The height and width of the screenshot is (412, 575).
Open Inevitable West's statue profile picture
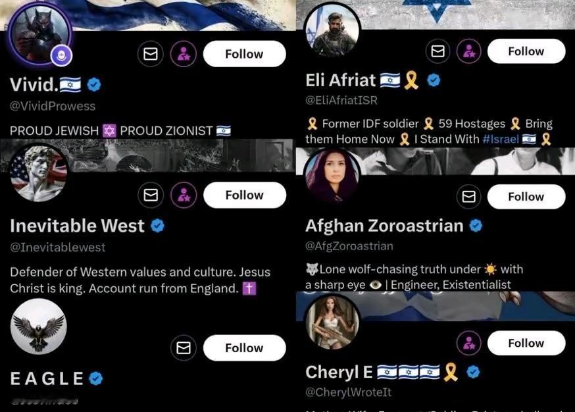pos(39,173)
